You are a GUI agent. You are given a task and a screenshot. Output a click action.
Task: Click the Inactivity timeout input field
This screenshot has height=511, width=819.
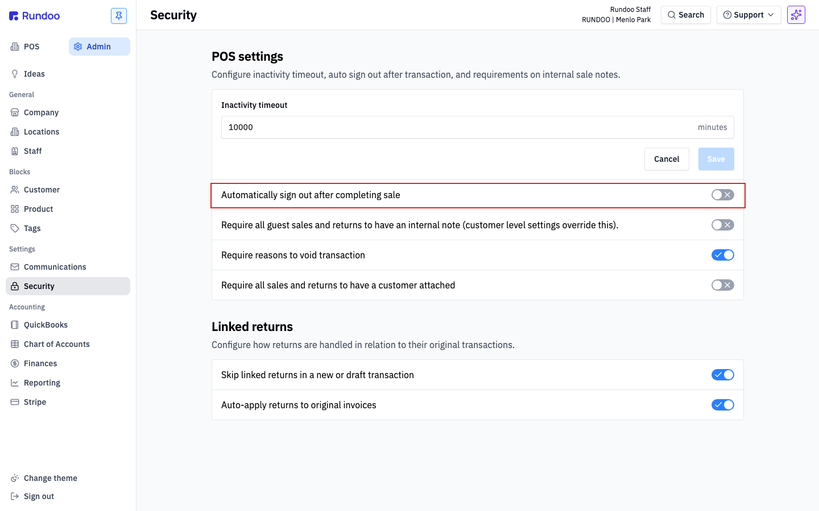(x=478, y=127)
